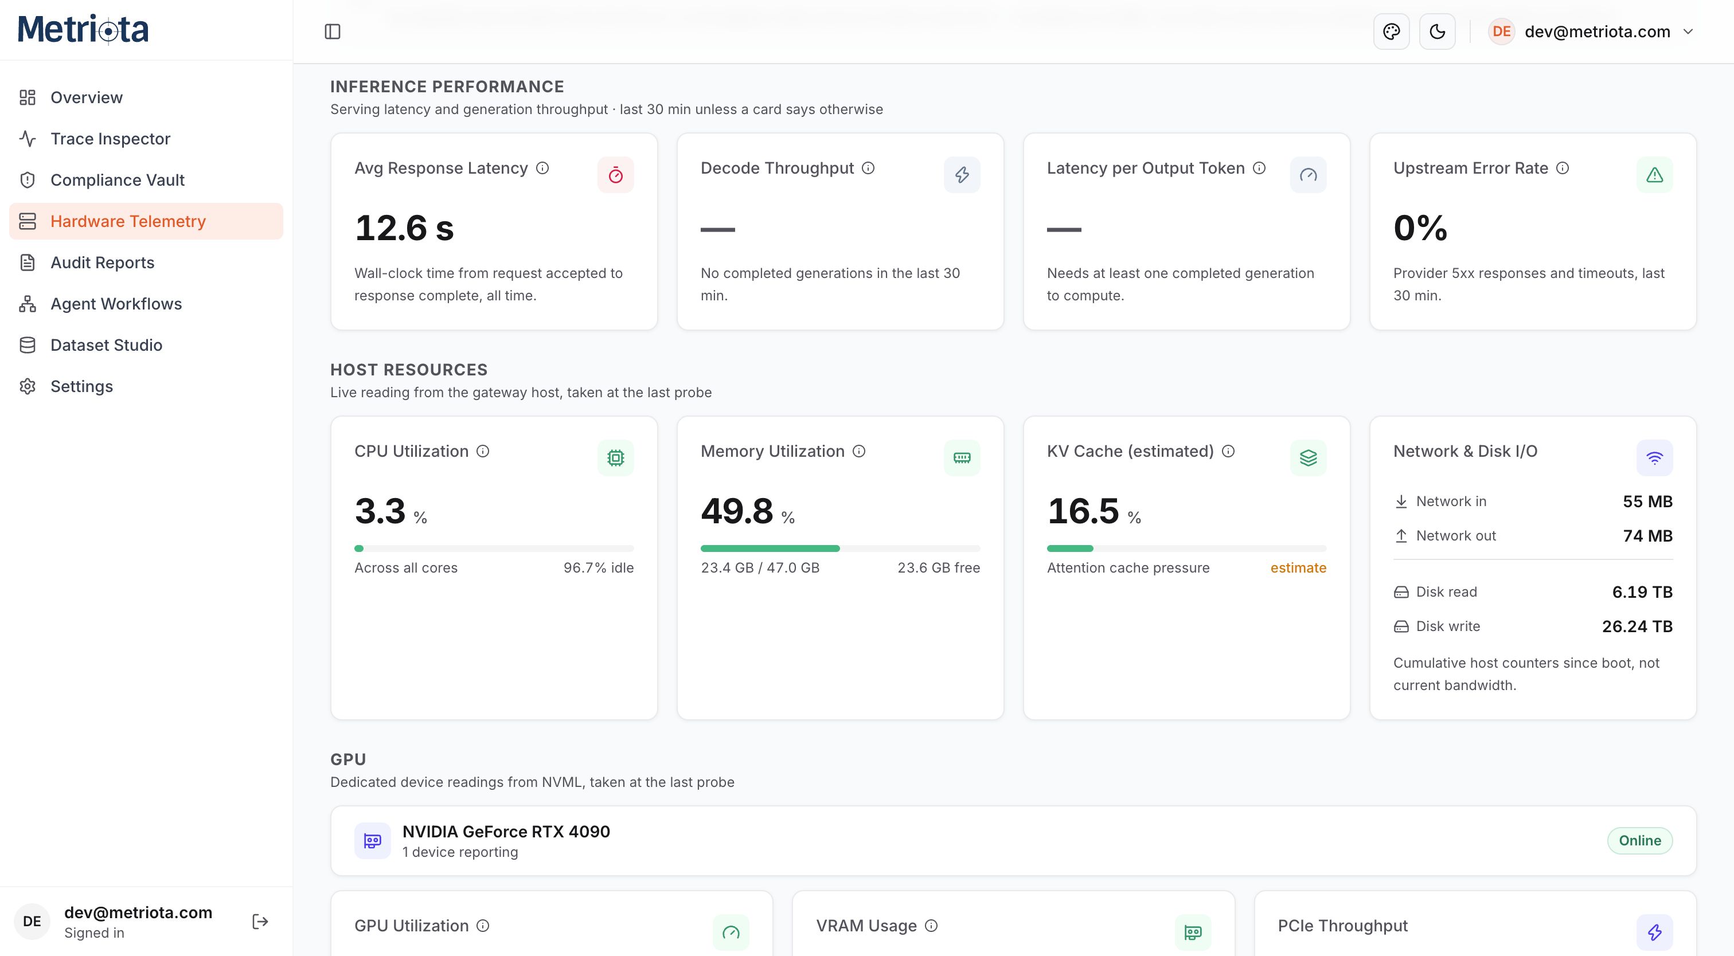The height and width of the screenshot is (956, 1734).
Task: Show info for KV Cache (estimated)
Action: pos(1228,452)
